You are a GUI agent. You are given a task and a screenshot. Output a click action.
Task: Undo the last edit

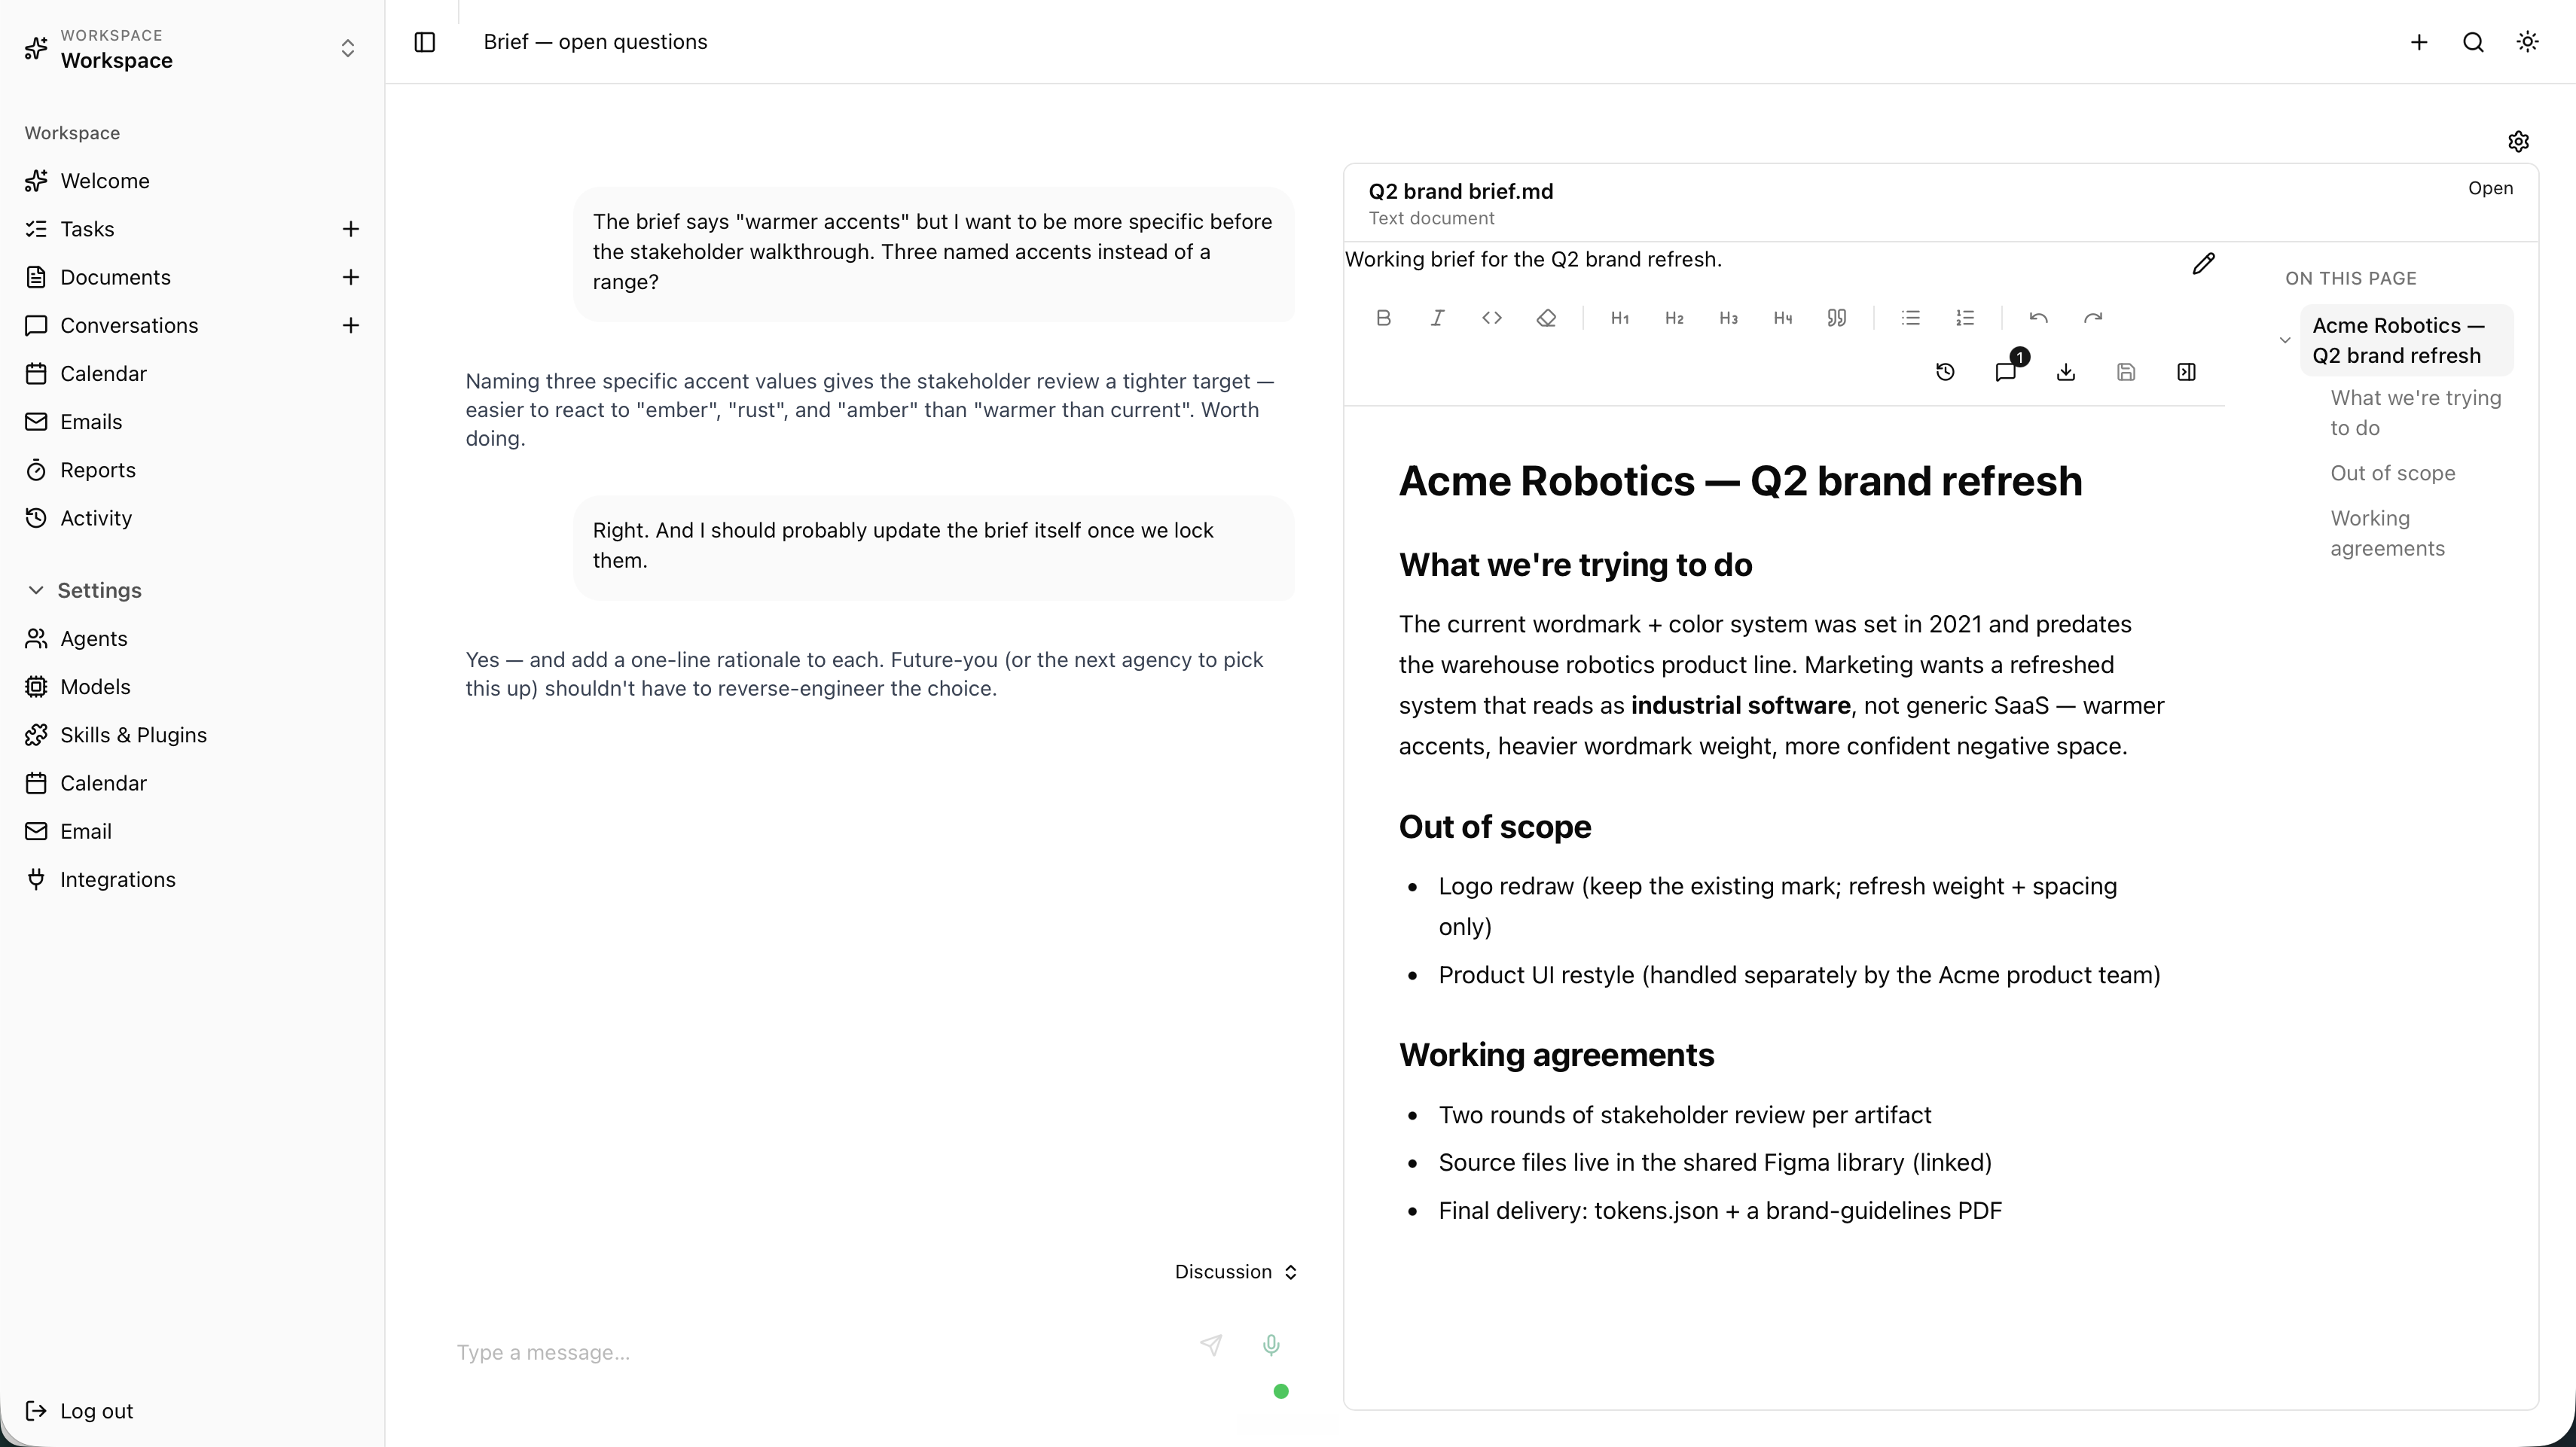point(2039,318)
